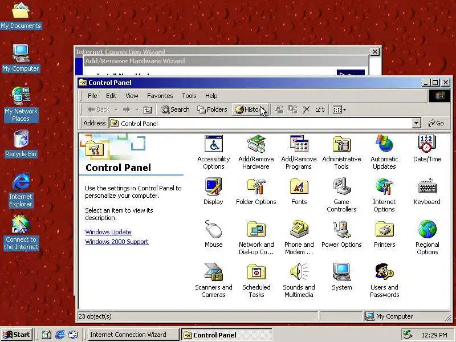Open Network and Dial-up Connections

(x=256, y=238)
